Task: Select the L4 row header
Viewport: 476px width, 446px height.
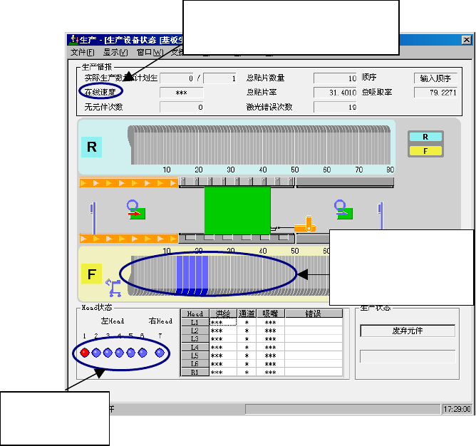Action: 195,347
